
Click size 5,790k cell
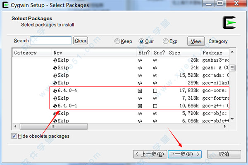click(x=190, y=113)
